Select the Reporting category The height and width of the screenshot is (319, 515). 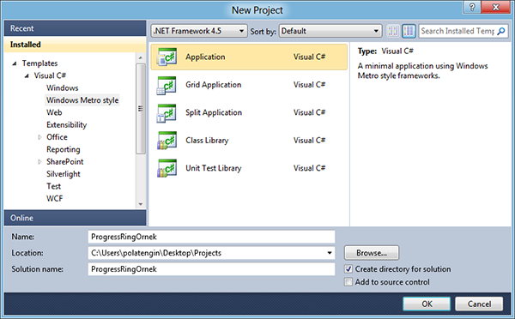tap(64, 150)
